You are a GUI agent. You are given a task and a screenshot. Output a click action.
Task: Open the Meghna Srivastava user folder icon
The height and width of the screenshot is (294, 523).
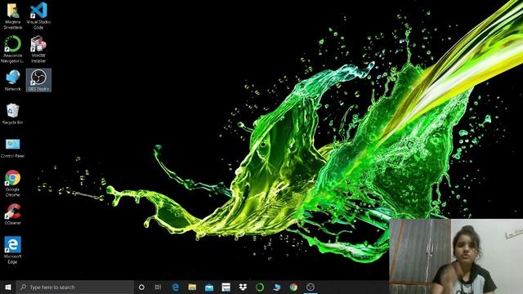tap(13, 16)
